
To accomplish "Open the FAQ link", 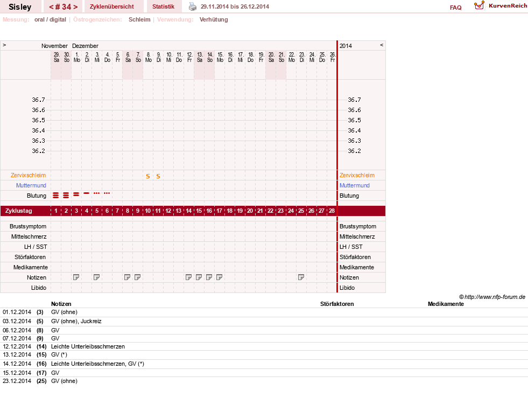I will (x=455, y=8).
